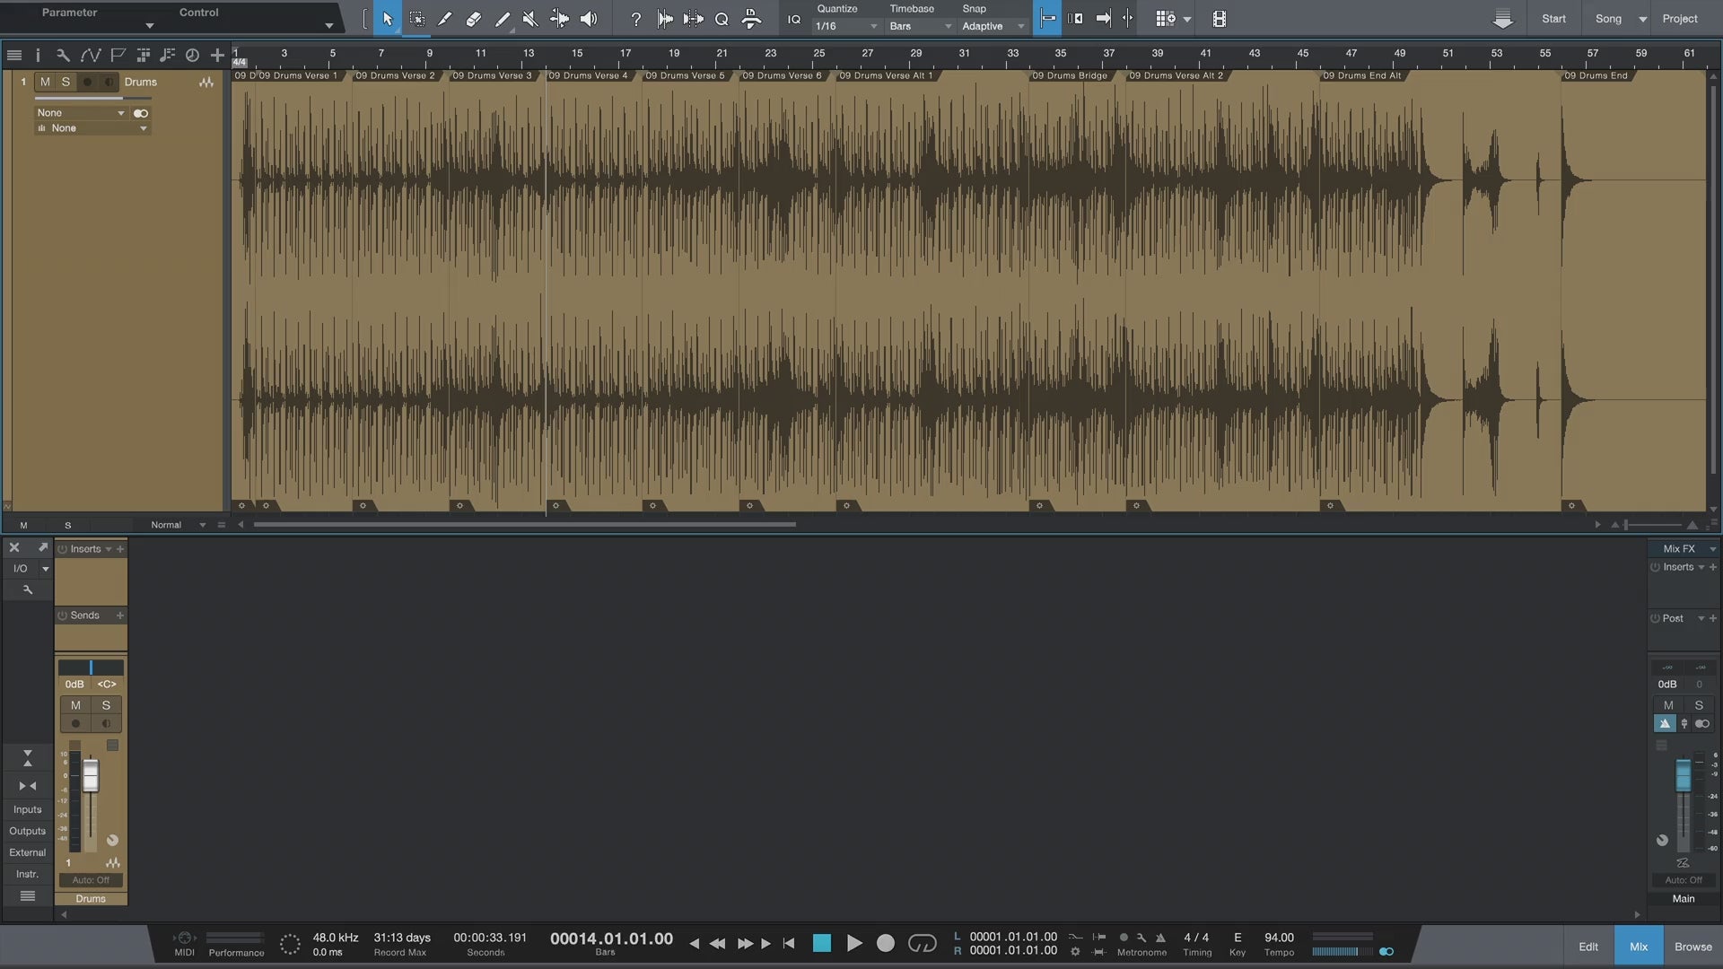Open the Snap Adaptive dropdown
This screenshot has height=969, width=1723.
pyautogui.click(x=993, y=26)
